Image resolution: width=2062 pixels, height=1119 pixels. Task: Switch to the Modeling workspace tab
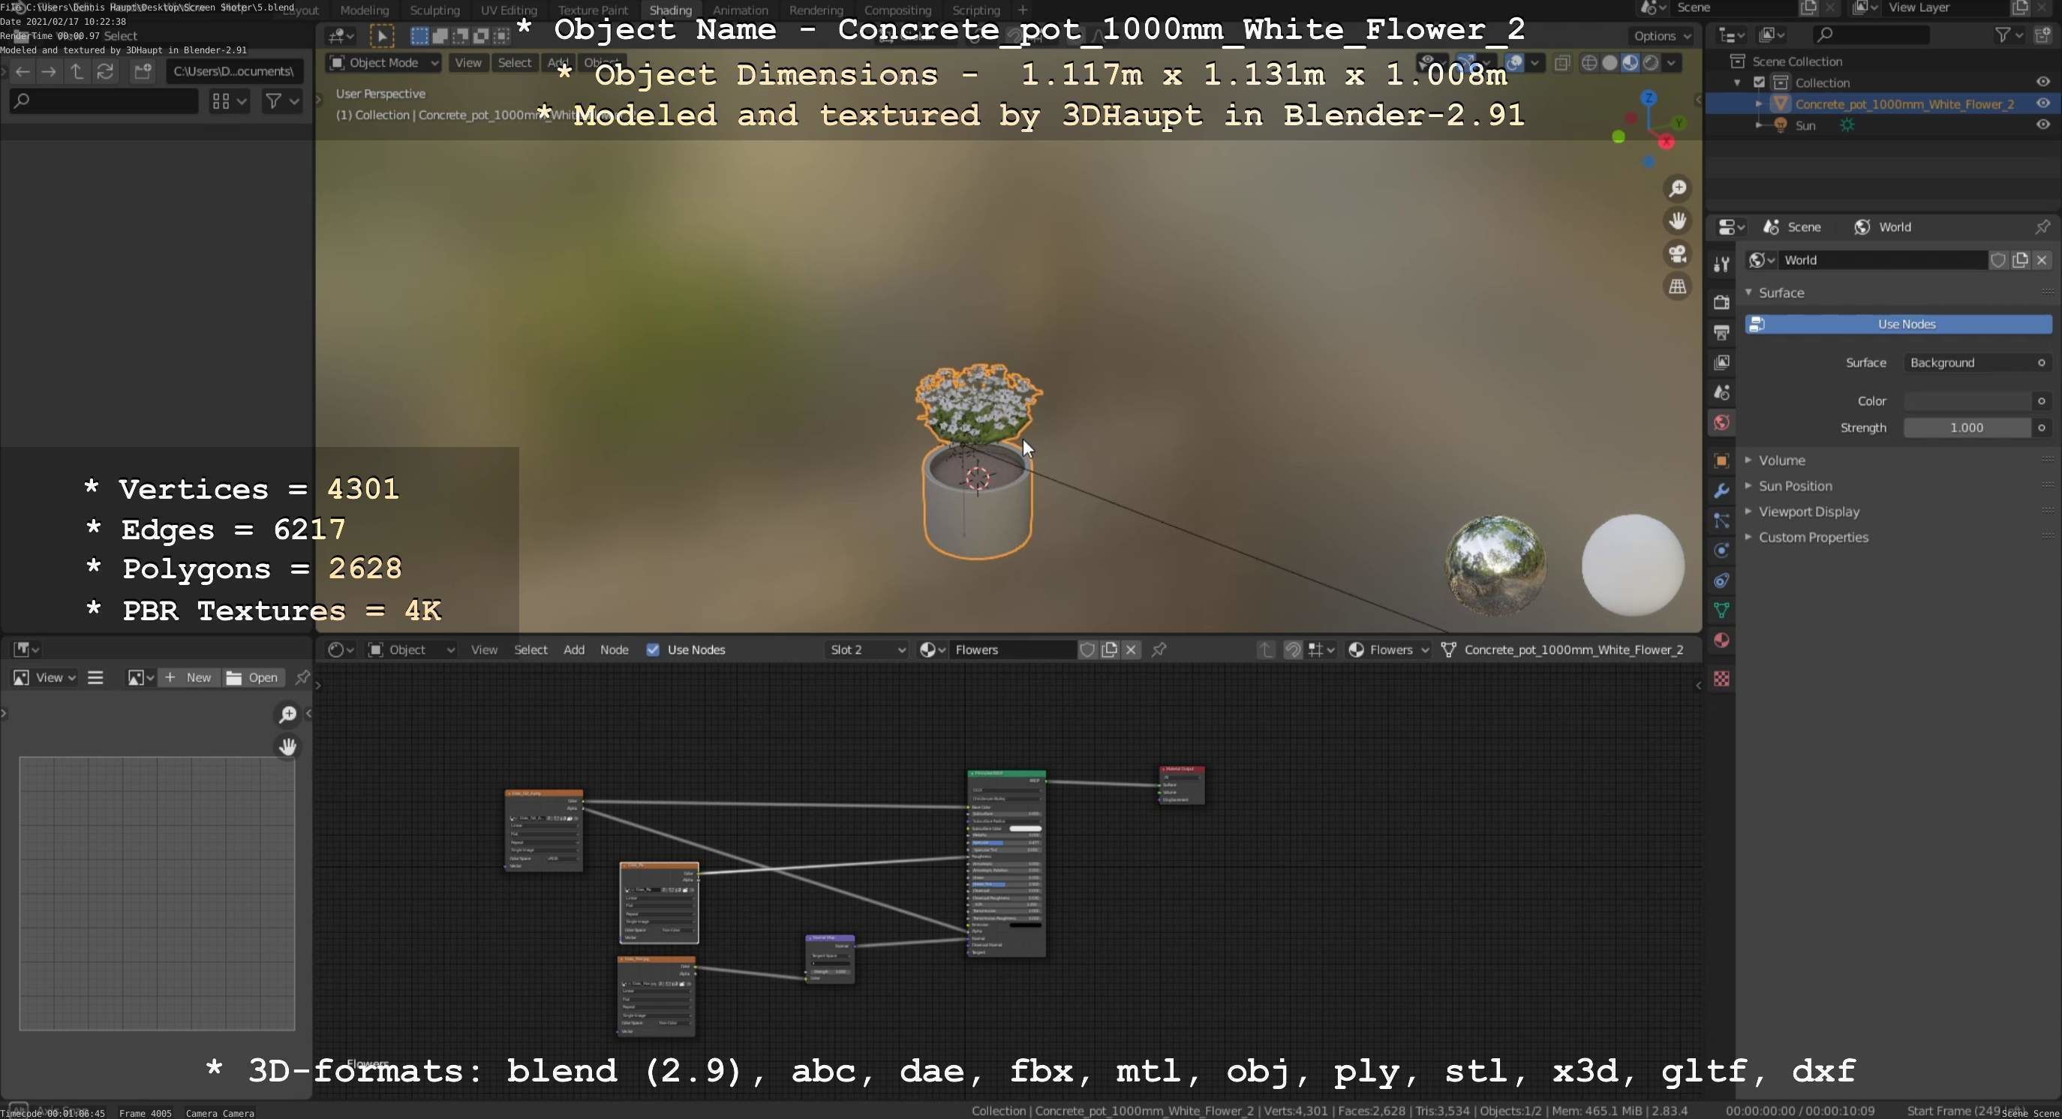[364, 10]
